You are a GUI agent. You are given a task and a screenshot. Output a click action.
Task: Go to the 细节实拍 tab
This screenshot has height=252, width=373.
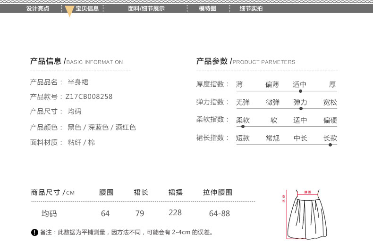(251, 8)
